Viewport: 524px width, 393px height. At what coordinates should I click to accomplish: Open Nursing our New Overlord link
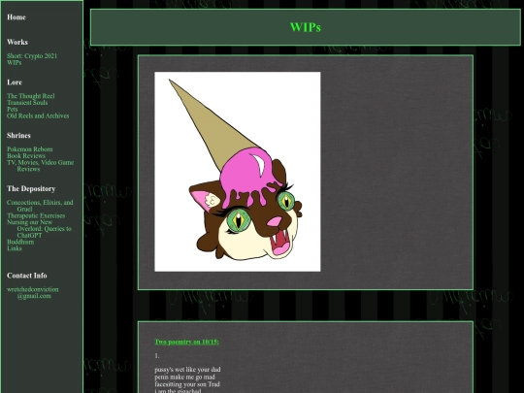(x=40, y=229)
